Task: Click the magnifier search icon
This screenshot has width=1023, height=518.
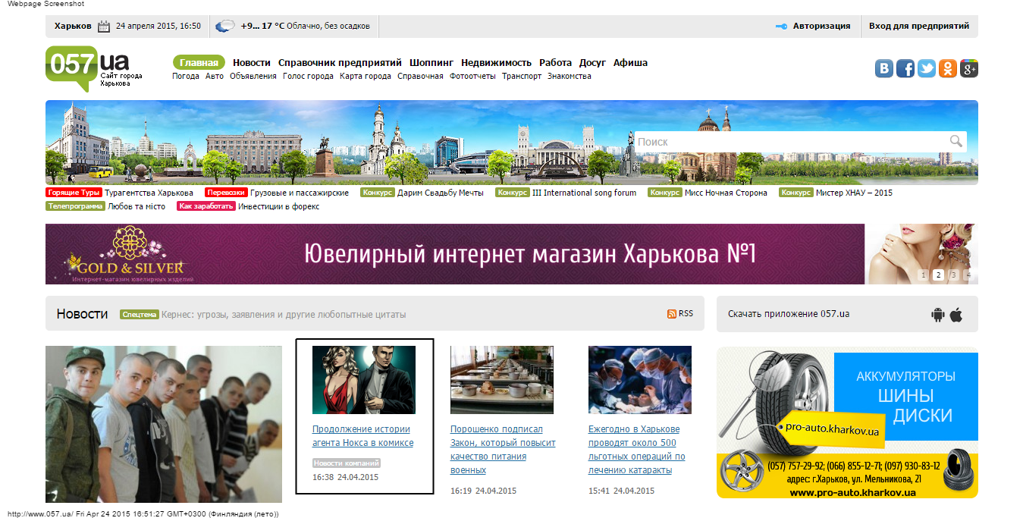Action: click(x=956, y=141)
